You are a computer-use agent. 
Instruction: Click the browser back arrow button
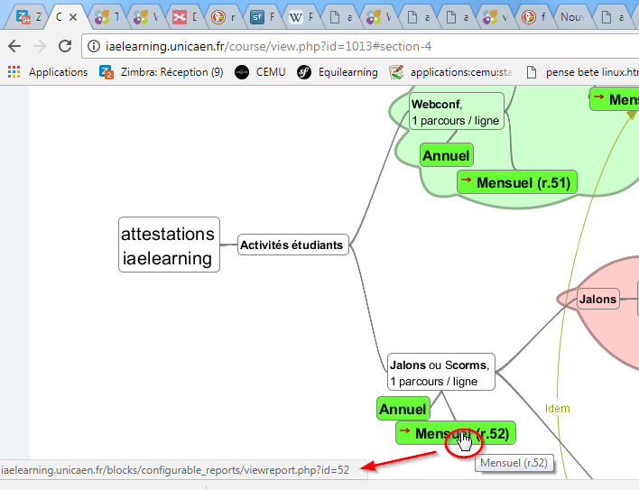click(14, 46)
